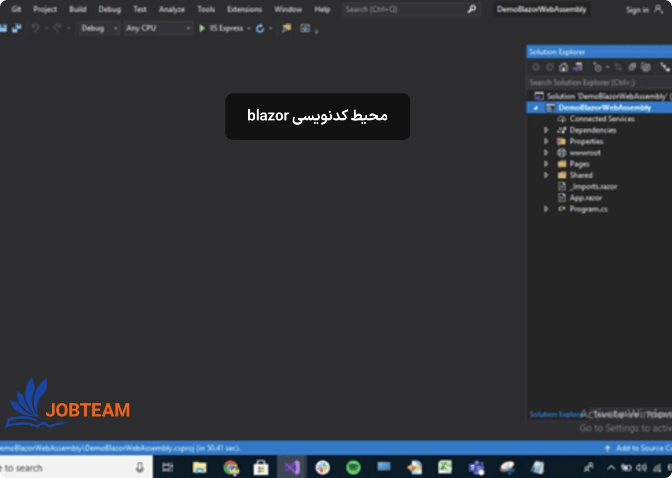Click the Save All toolbar icon
Screen dimensions: 672x478
click(17, 28)
